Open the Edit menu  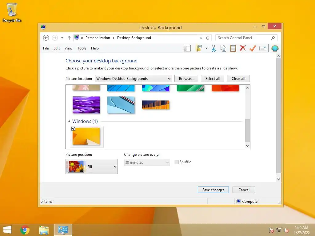coord(57,48)
